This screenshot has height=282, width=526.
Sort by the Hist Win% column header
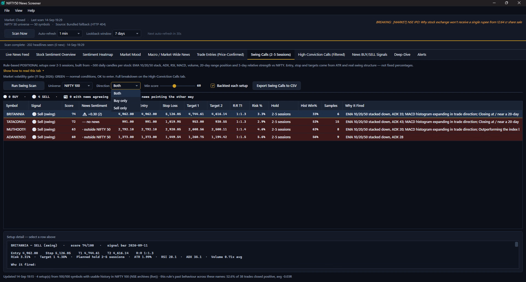click(310, 106)
